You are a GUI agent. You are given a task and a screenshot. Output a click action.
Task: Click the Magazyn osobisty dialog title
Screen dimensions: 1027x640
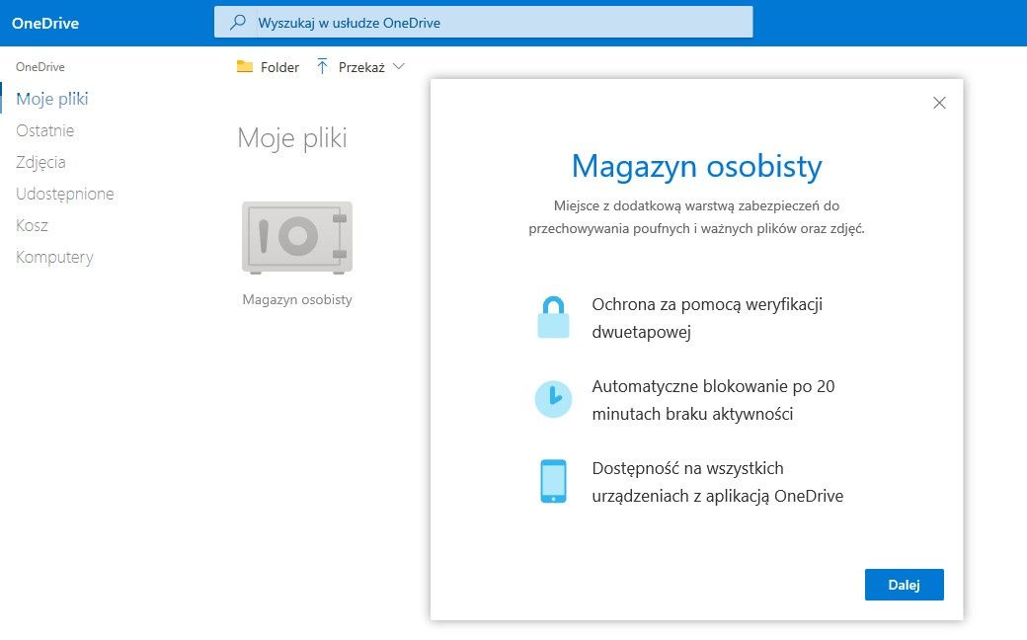pyautogui.click(x=696, y=166)
